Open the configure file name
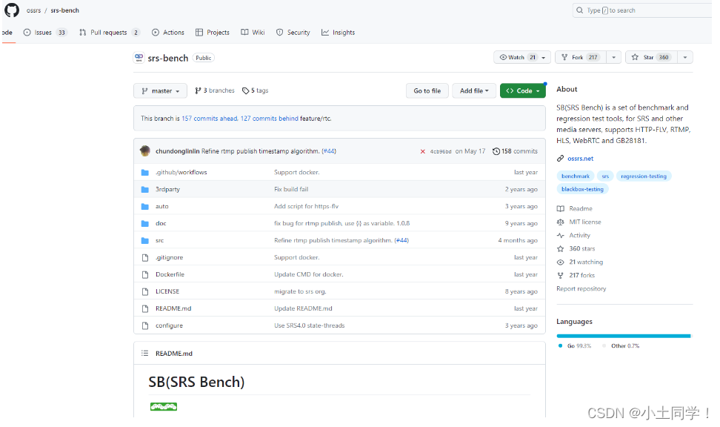Screen dimensions: 720x427 point(169,325)
